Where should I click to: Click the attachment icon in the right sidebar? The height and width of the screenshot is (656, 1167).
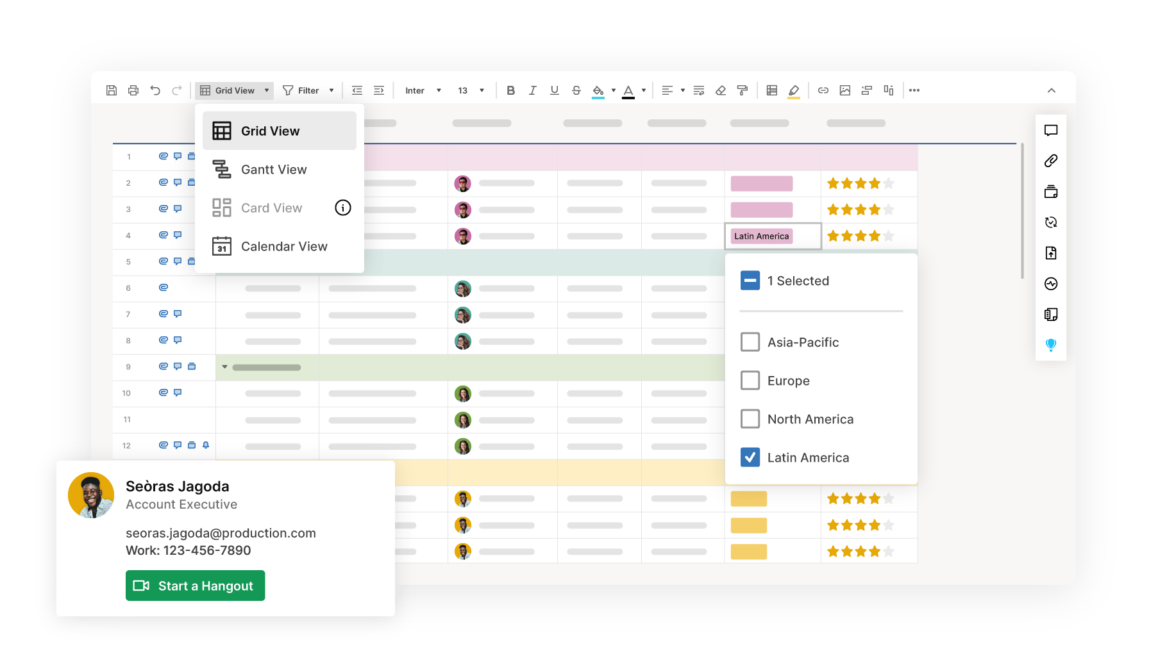[1051, 161]
